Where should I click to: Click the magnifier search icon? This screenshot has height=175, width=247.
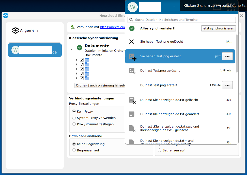(131, 20)
